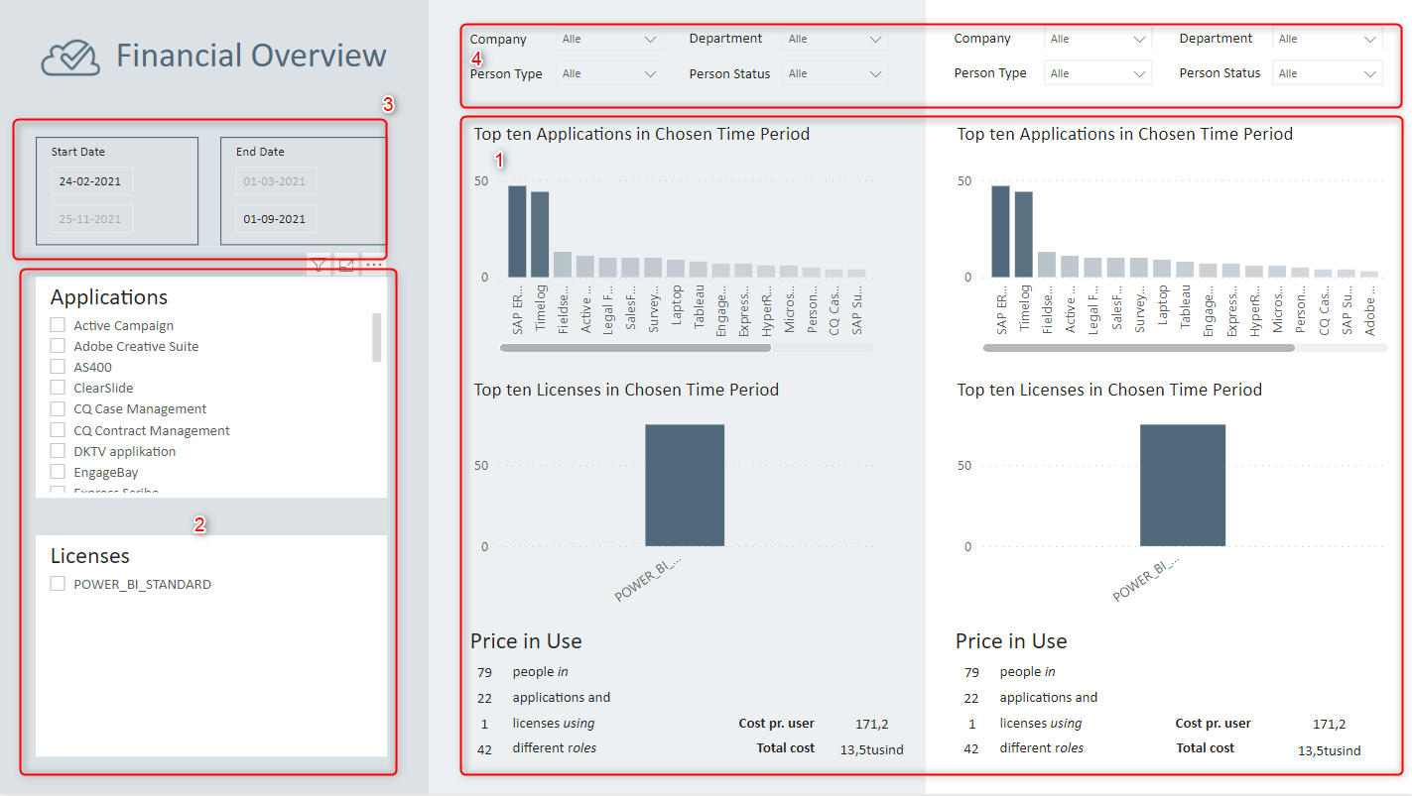The image size is (1412, 796).
Task: Tick the AS400 application checkbox
Action: click(x=58, y=367)
